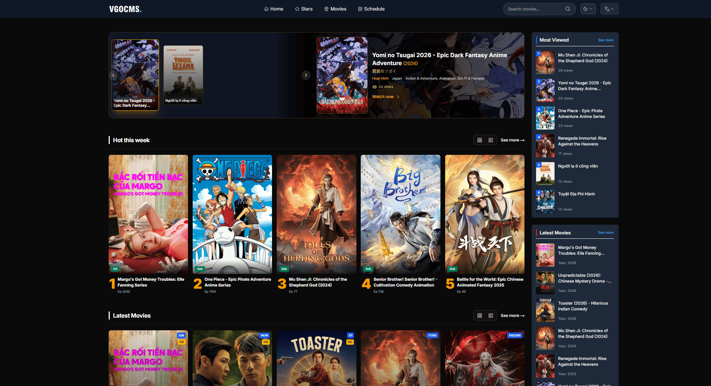Select the Yomi no Tsugai carousel thumbnail

tap(135, 75)
